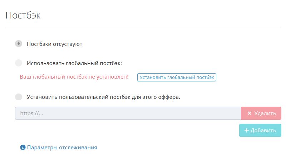The width and height of the screenshot is (286, 160).
Task: Open the 'Параметры отслеживания' link
Action: [x=62, y=147]
